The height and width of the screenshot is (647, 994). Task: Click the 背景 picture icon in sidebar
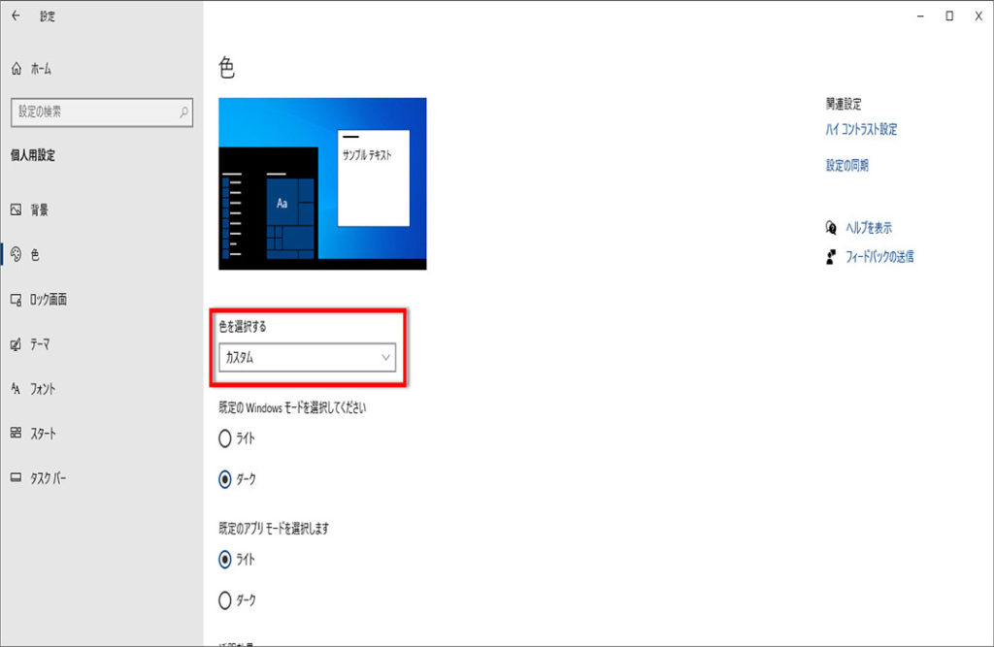click(x=16, y=210)
